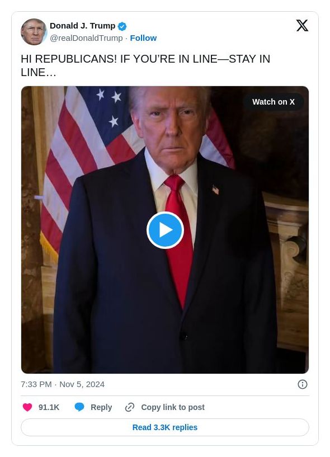The height and width of the screenshot is (457, 330).
Task: Click the Copy link to post text
Action: (x=173, y=407)
